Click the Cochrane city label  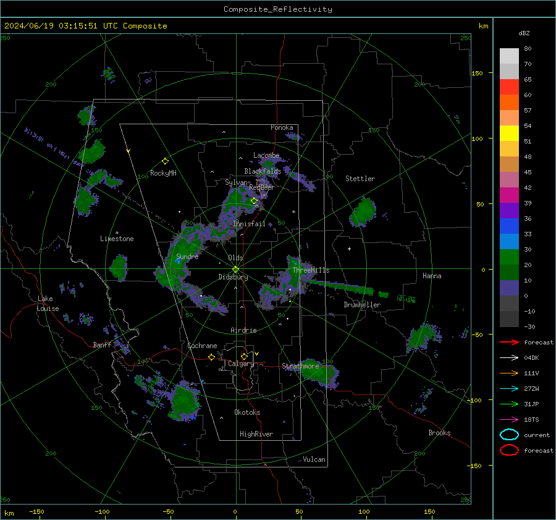click(x=202, y=346)
